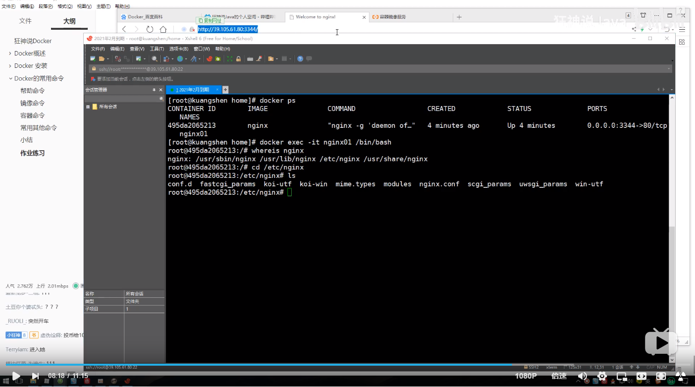The width and height of the screenshot is (695, 387).
Task: Click the font icon in Xshell toolbar
Action: click(193, 58)
